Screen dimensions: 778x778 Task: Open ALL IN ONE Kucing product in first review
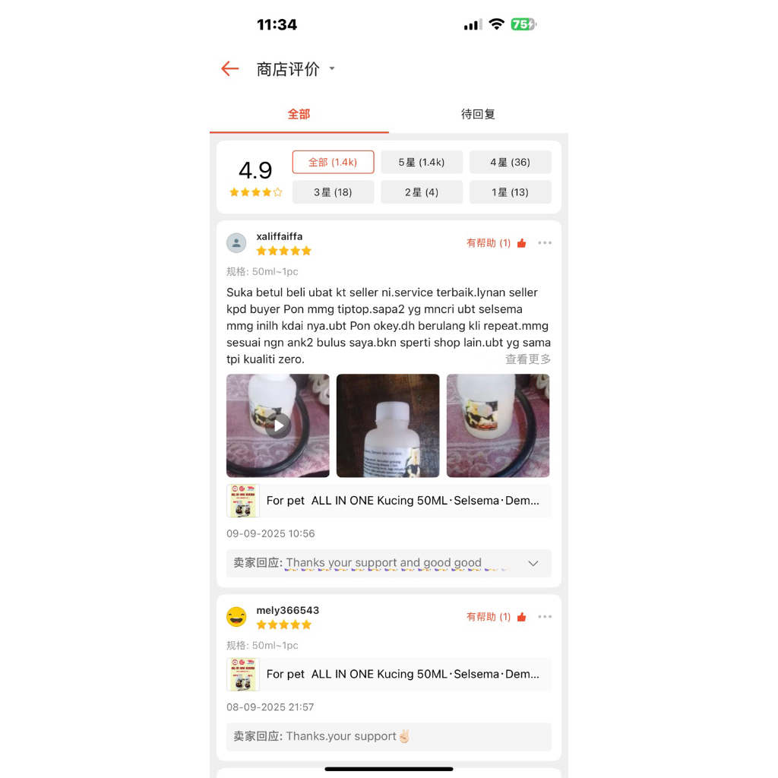coord(389,501)
